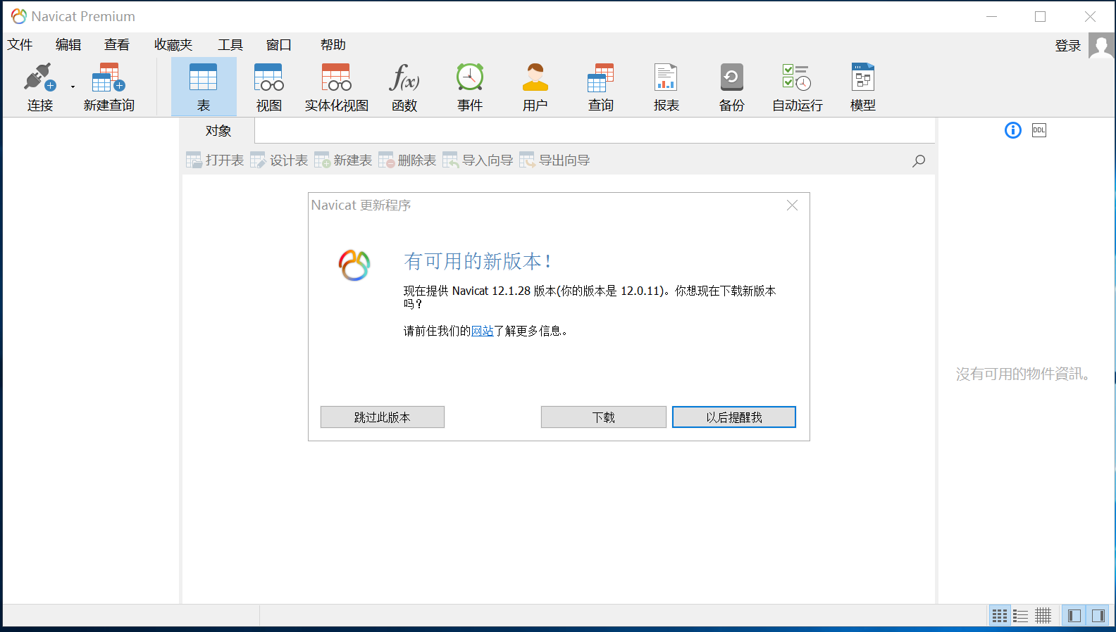Screen dimensions: 1116x632
Task: Click the Navicat Premium title icon
Action: [x=19, y=16]
